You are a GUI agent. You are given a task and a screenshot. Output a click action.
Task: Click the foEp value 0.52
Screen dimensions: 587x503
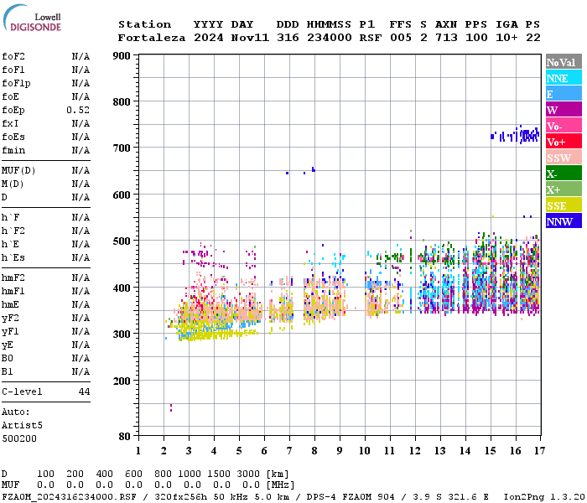[x=78, y=110]
